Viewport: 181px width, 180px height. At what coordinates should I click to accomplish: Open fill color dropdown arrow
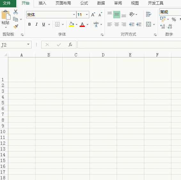click(76, 24)
